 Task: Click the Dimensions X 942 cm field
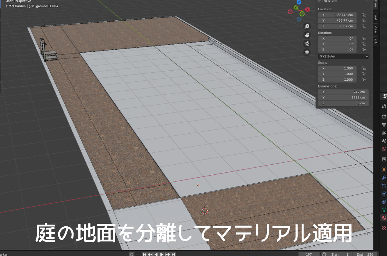pos(343,92)
